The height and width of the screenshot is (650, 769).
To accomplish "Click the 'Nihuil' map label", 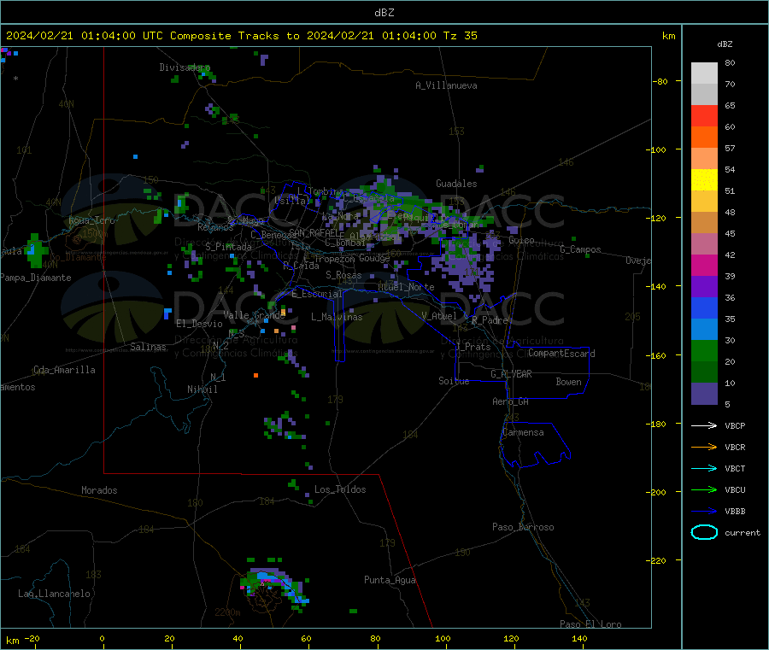I will (x=202, y=389).
